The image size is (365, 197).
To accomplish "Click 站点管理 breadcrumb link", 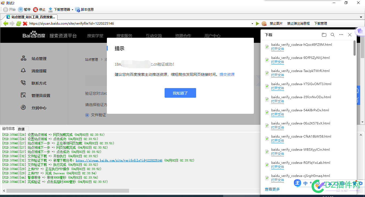I will click(x=92, y=60).
